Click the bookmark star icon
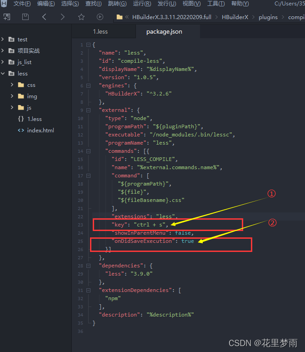The image size is (305, 352). point(81,17)
